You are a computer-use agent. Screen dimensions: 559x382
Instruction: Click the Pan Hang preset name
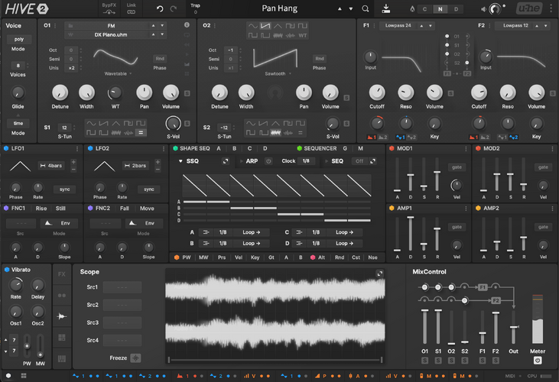click(280, 8)
